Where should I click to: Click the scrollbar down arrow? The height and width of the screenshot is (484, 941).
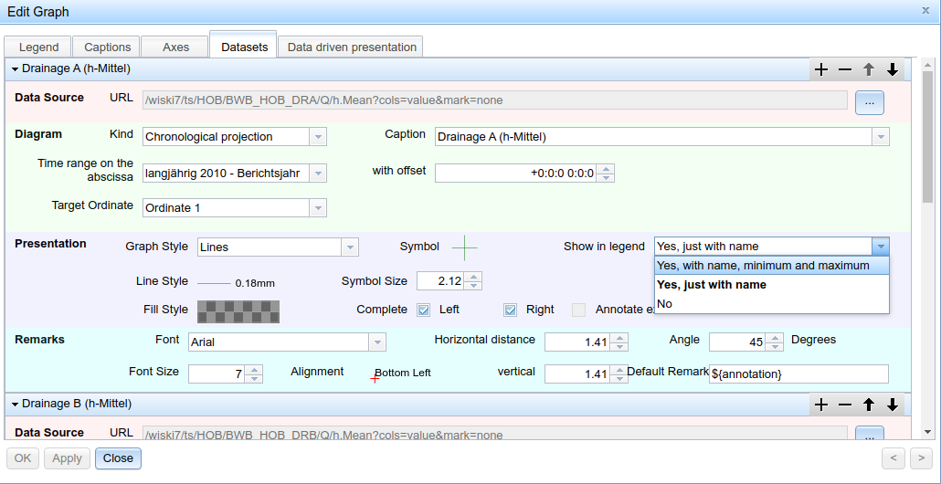927,431
